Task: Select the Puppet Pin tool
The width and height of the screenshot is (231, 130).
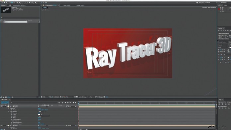Action: (x=36, y=3)
